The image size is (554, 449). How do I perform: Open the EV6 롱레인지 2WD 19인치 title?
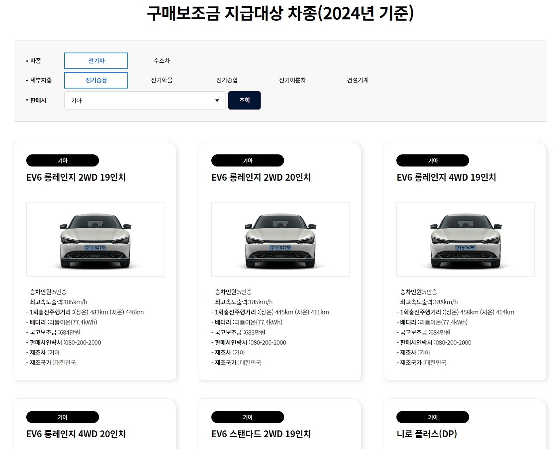coord(76,177)
